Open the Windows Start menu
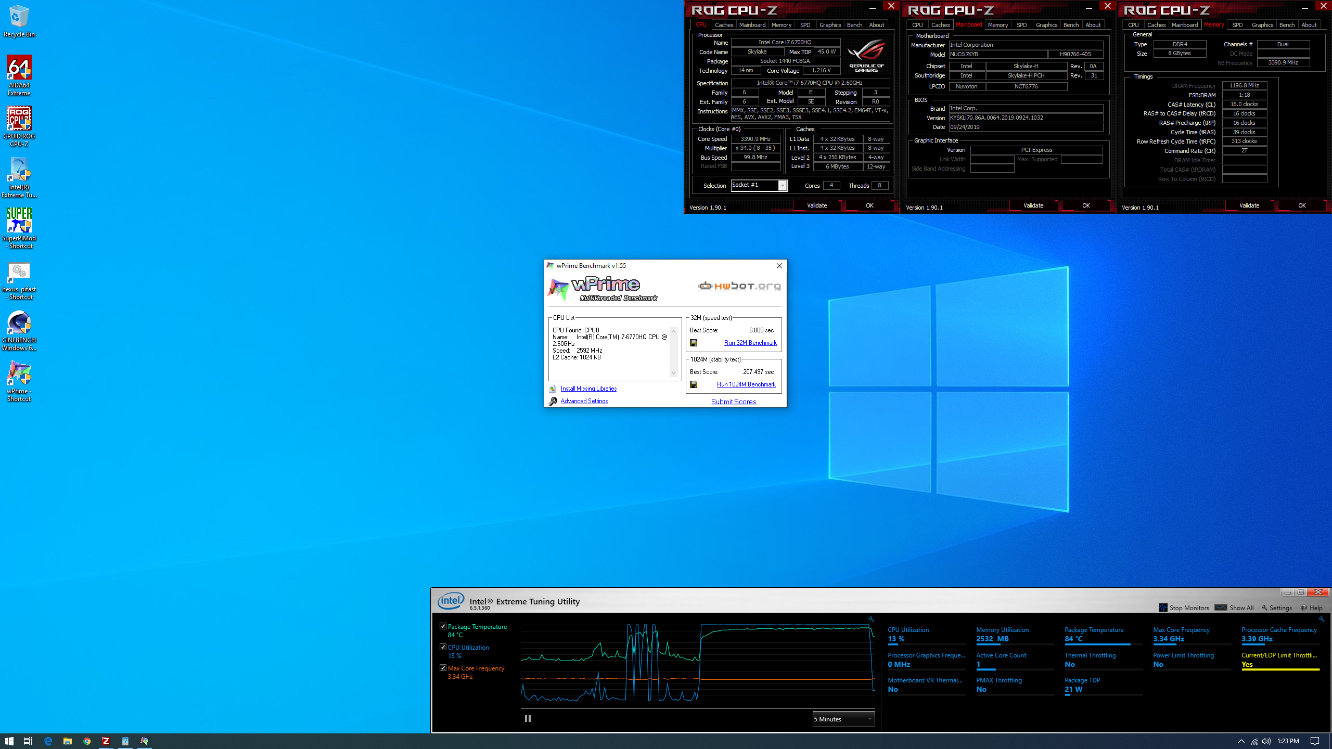 tap(9, 741)
